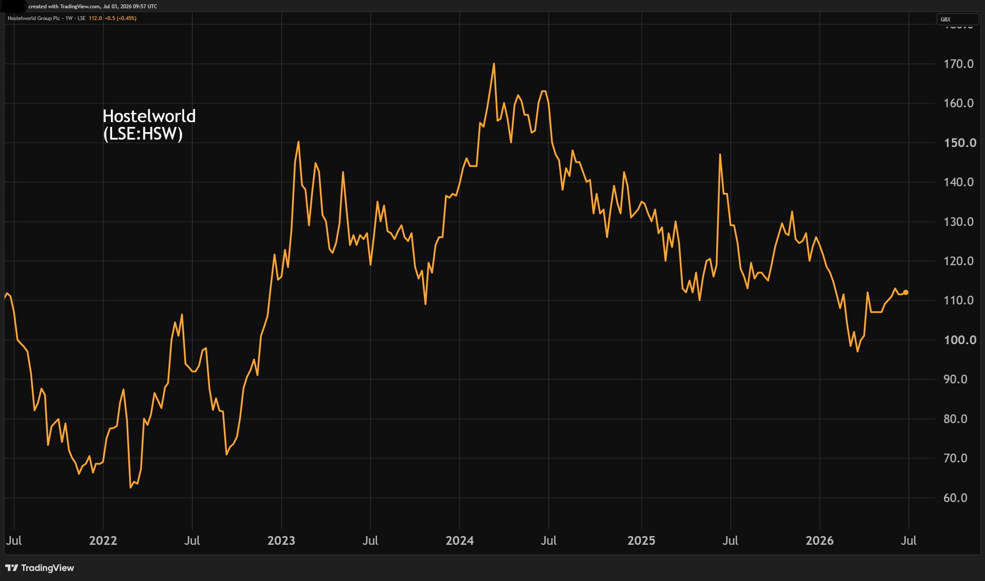The height and width of the screenshot is (581, 985).
Task: Click the 60.0 price scale label
Action: point(955,498)
